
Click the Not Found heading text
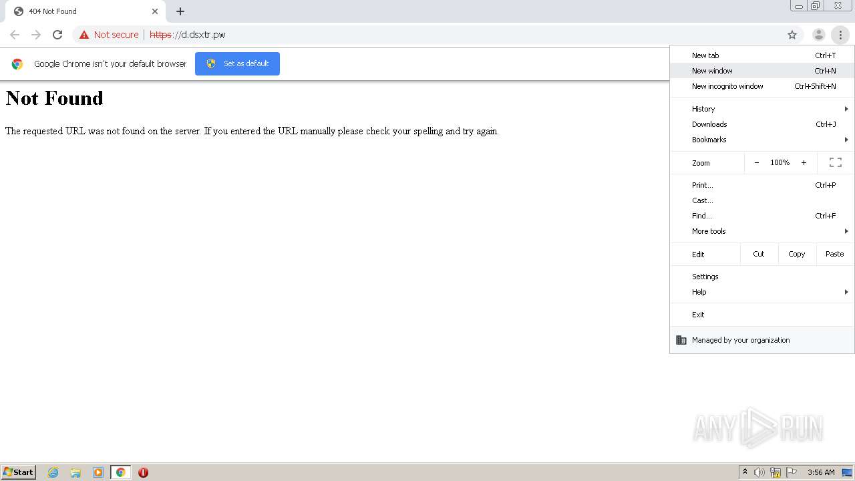pos(54,98)
